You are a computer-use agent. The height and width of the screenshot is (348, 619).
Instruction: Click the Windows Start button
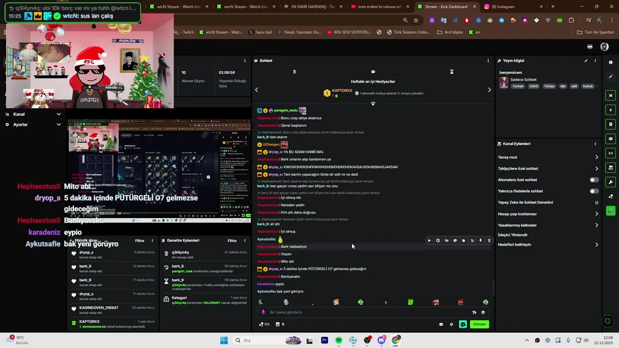click(x=224, y=341)
